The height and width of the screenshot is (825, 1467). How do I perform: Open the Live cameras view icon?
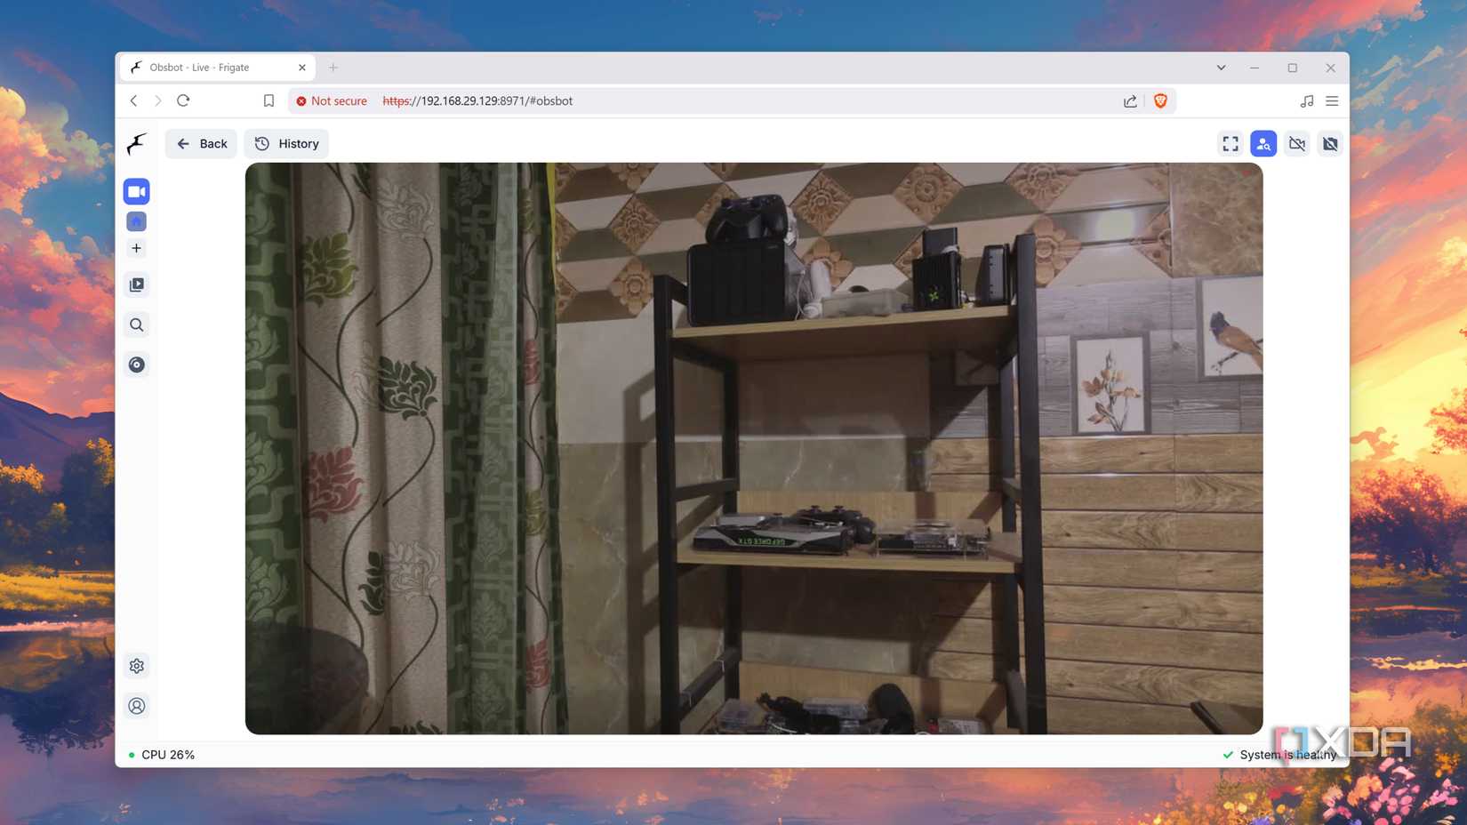tap(136, 191)
